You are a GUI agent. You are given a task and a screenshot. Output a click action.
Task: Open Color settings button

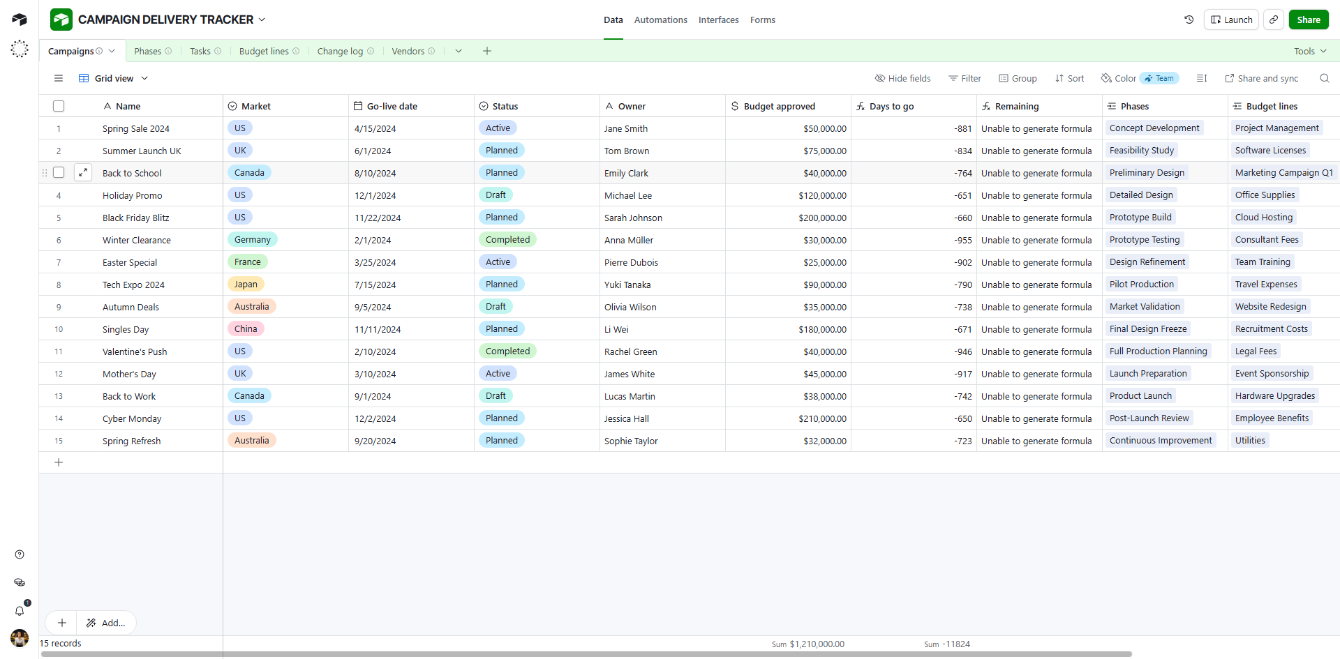pos(1119,78)
